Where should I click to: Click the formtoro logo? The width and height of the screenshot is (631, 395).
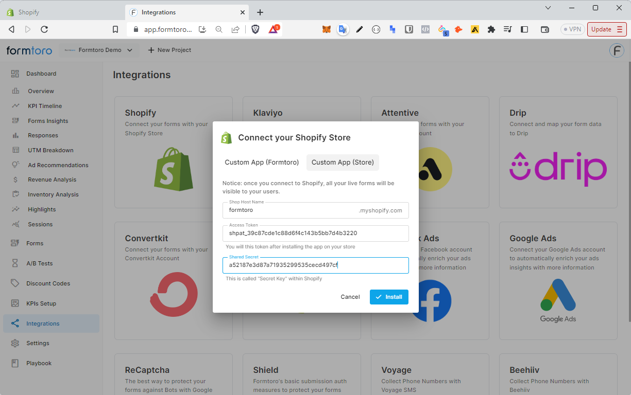click(x=29, y=50)
